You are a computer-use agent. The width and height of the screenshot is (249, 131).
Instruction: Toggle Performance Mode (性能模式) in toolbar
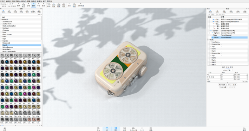pos(23,5)
